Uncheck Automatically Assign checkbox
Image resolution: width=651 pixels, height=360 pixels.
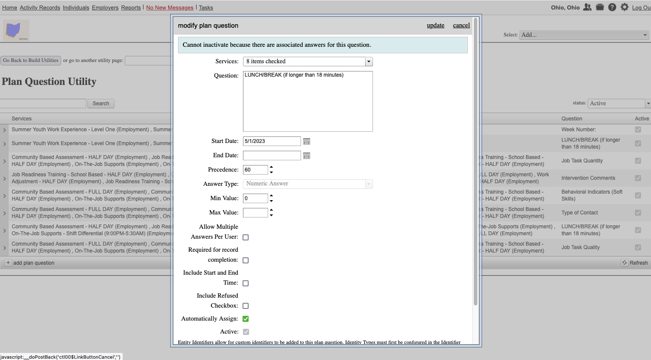point(246,319)
